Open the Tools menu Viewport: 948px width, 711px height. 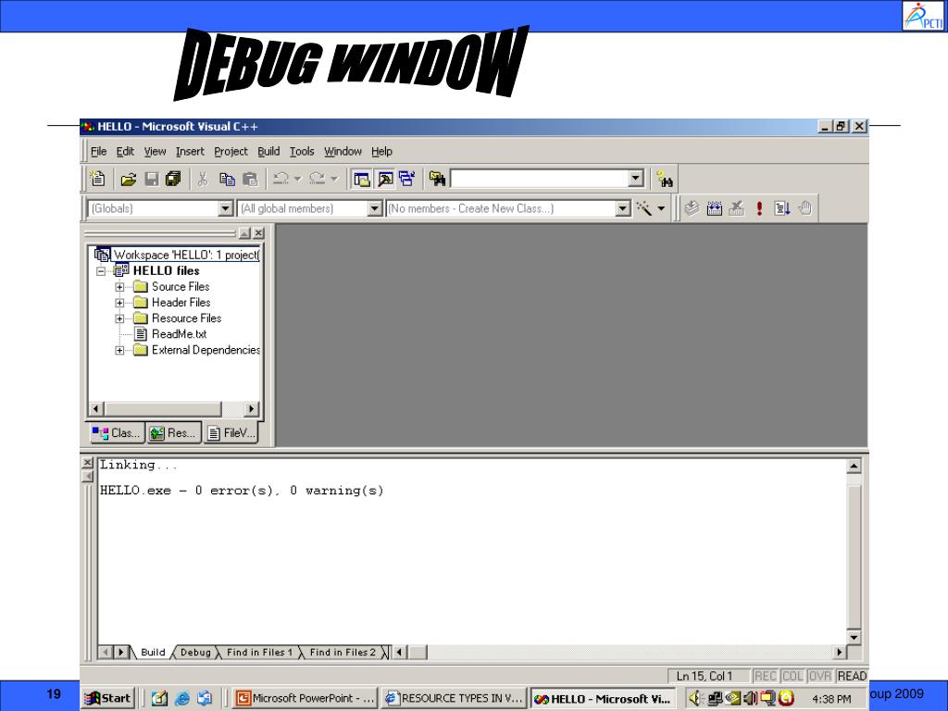click(x=302, y=151)
